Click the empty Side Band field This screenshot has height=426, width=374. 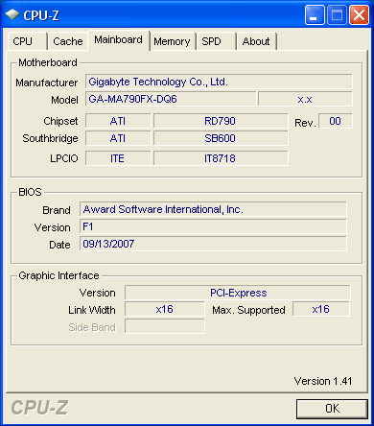point(164,326)
